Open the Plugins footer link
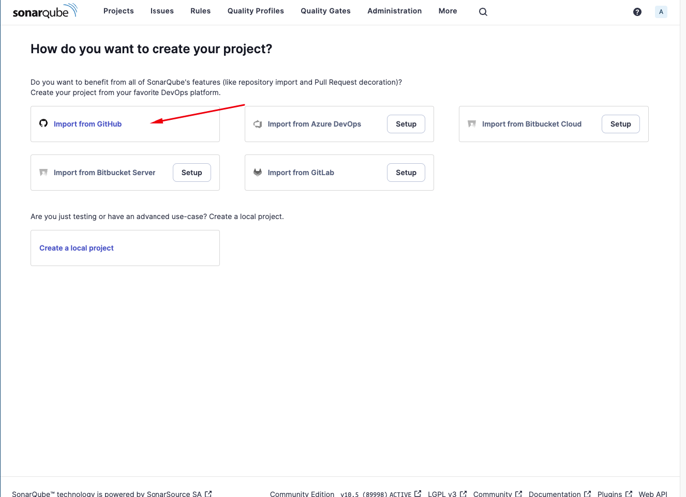The height and width of the screenshot is (497, 686). tap(610, 494)
